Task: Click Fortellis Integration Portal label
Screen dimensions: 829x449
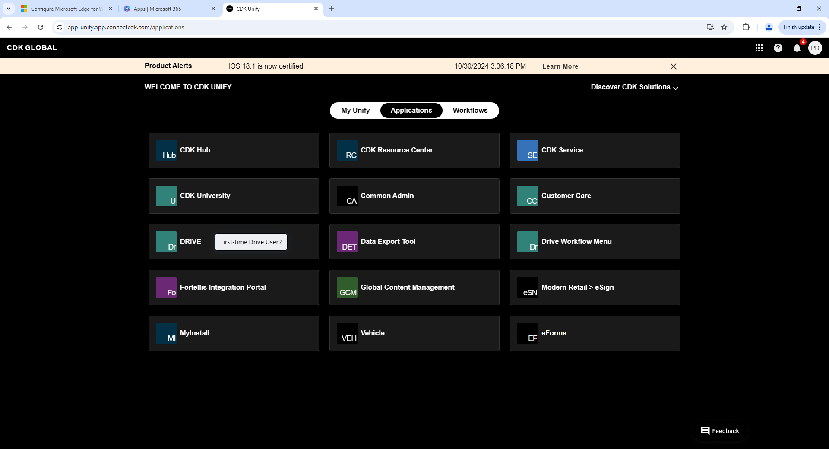Action: [223, 288]
